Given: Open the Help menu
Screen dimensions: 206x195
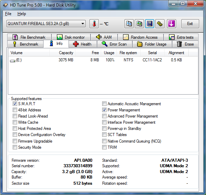Looking at the screenshot, I should click(22, 14).
